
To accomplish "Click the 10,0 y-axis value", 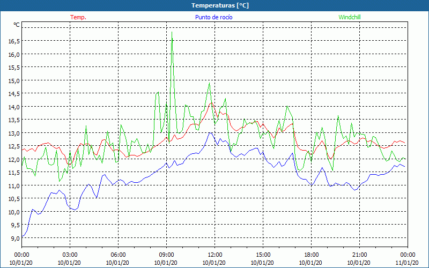I will pos(14,212).
